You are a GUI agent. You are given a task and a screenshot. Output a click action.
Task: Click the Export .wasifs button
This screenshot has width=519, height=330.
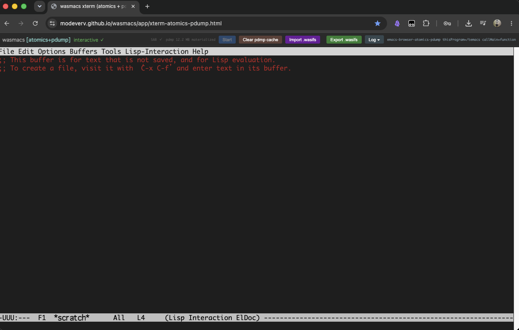click(x=344, y=40)
